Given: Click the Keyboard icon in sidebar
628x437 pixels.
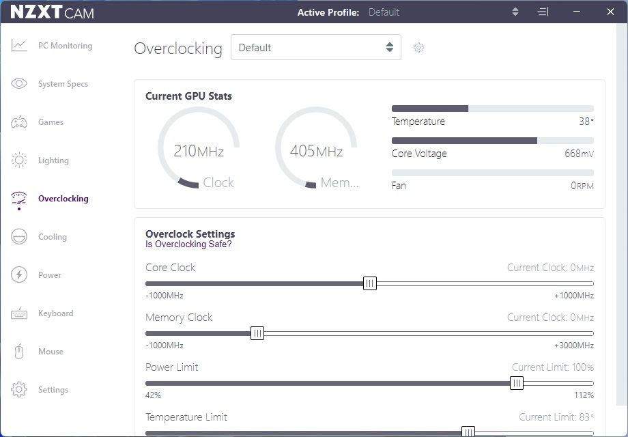Looking at the screenshot, I should click(19, 313).
